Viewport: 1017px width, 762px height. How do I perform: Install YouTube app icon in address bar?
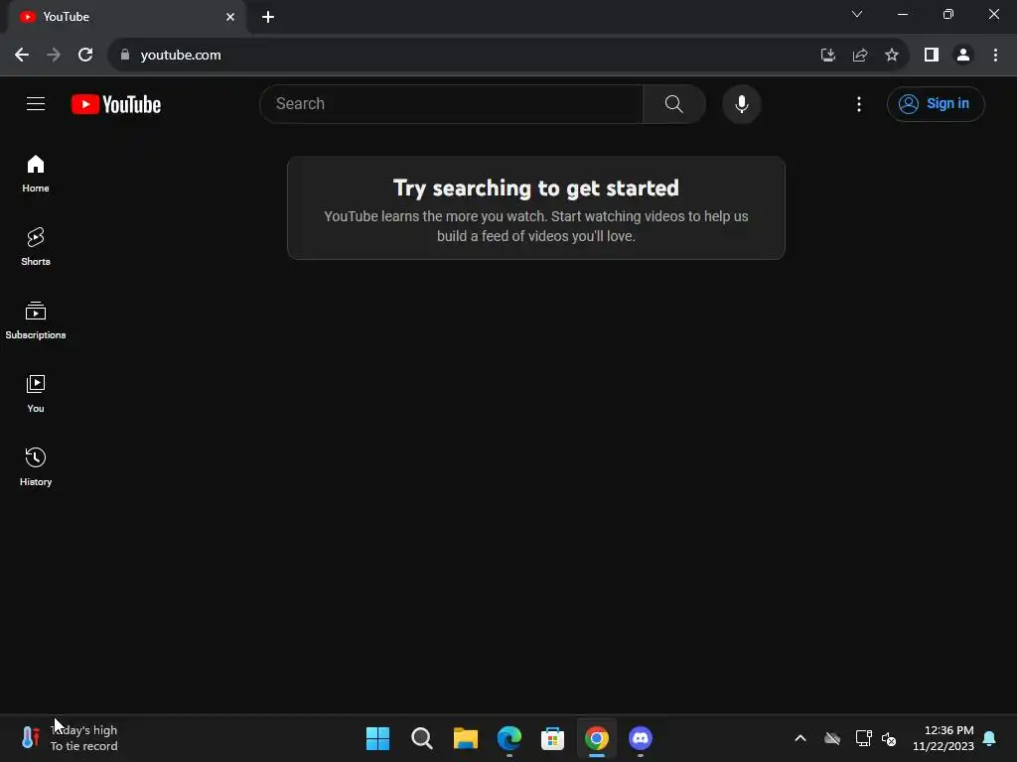[827, 56]
